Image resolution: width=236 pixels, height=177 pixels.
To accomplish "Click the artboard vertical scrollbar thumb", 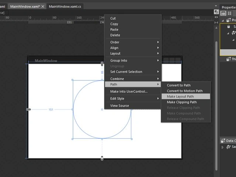I will coord(216,105).
